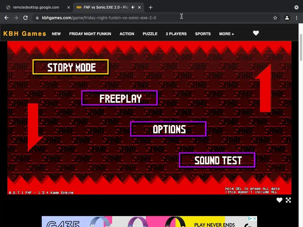303x227 pixels.
Task: Click the 'Hold DEL to erase ALL data' text
Action: 252,189
